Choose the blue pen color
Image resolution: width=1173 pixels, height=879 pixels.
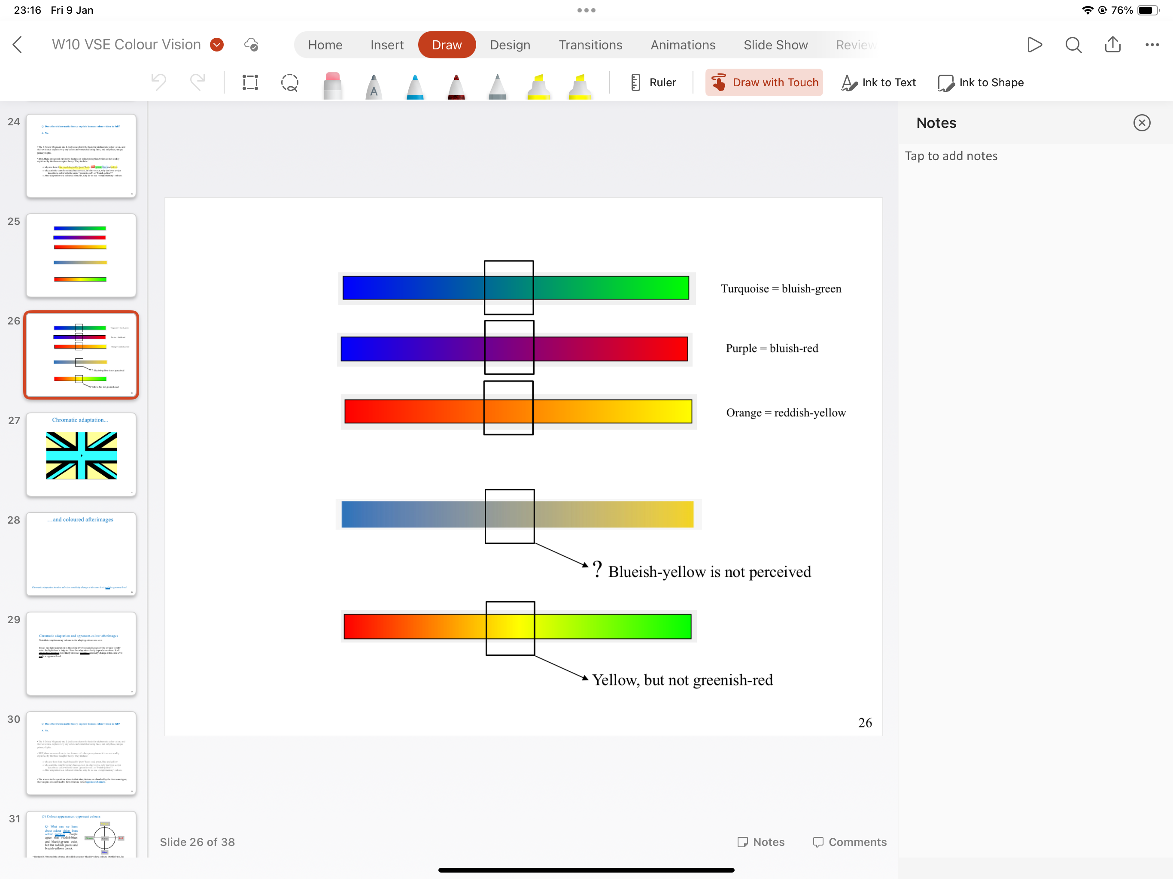[x=415, y=85]
